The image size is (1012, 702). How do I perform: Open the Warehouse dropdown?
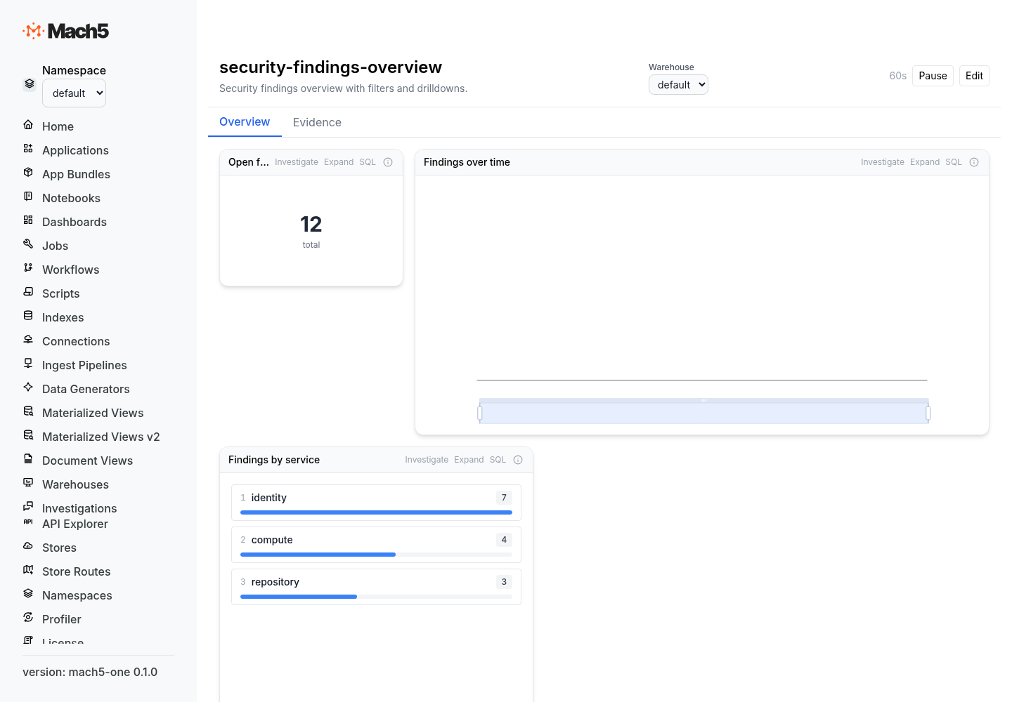click(x=678, y=85)
